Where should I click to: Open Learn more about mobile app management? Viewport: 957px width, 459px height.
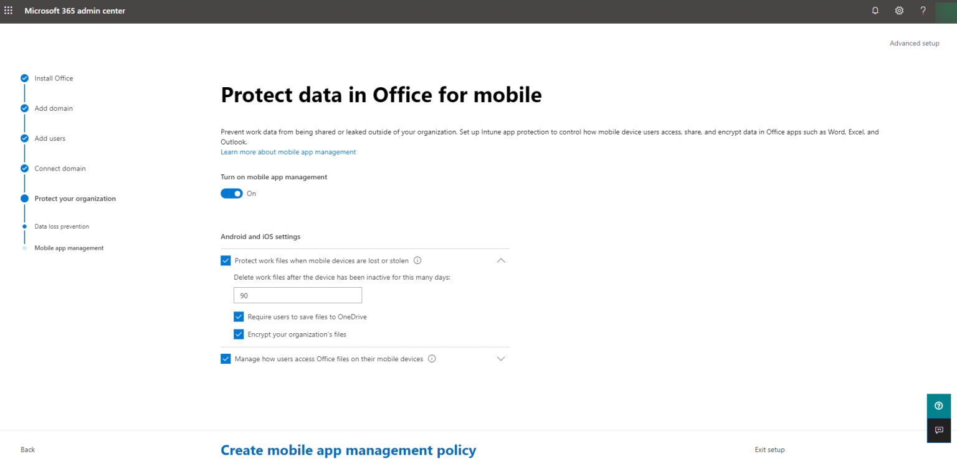pos(288,152)
